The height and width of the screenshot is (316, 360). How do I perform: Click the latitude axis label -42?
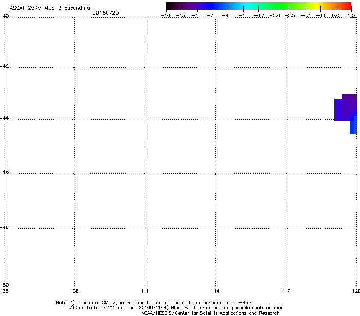(4, 66)
